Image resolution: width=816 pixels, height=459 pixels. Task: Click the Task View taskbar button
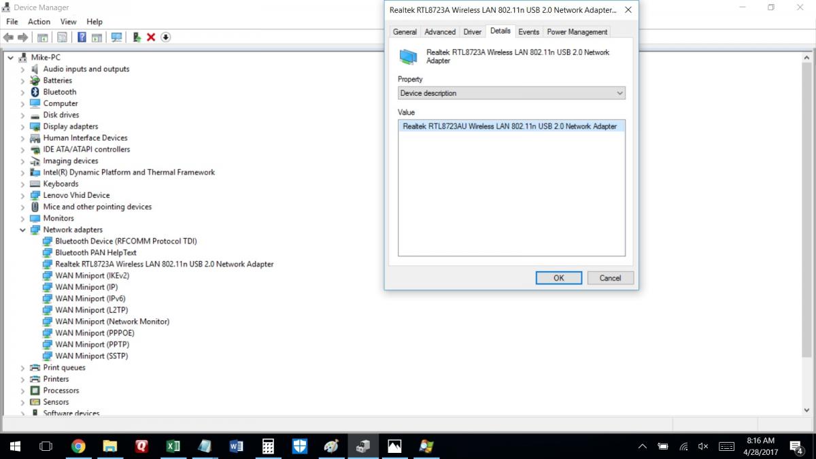coord(46,446)
